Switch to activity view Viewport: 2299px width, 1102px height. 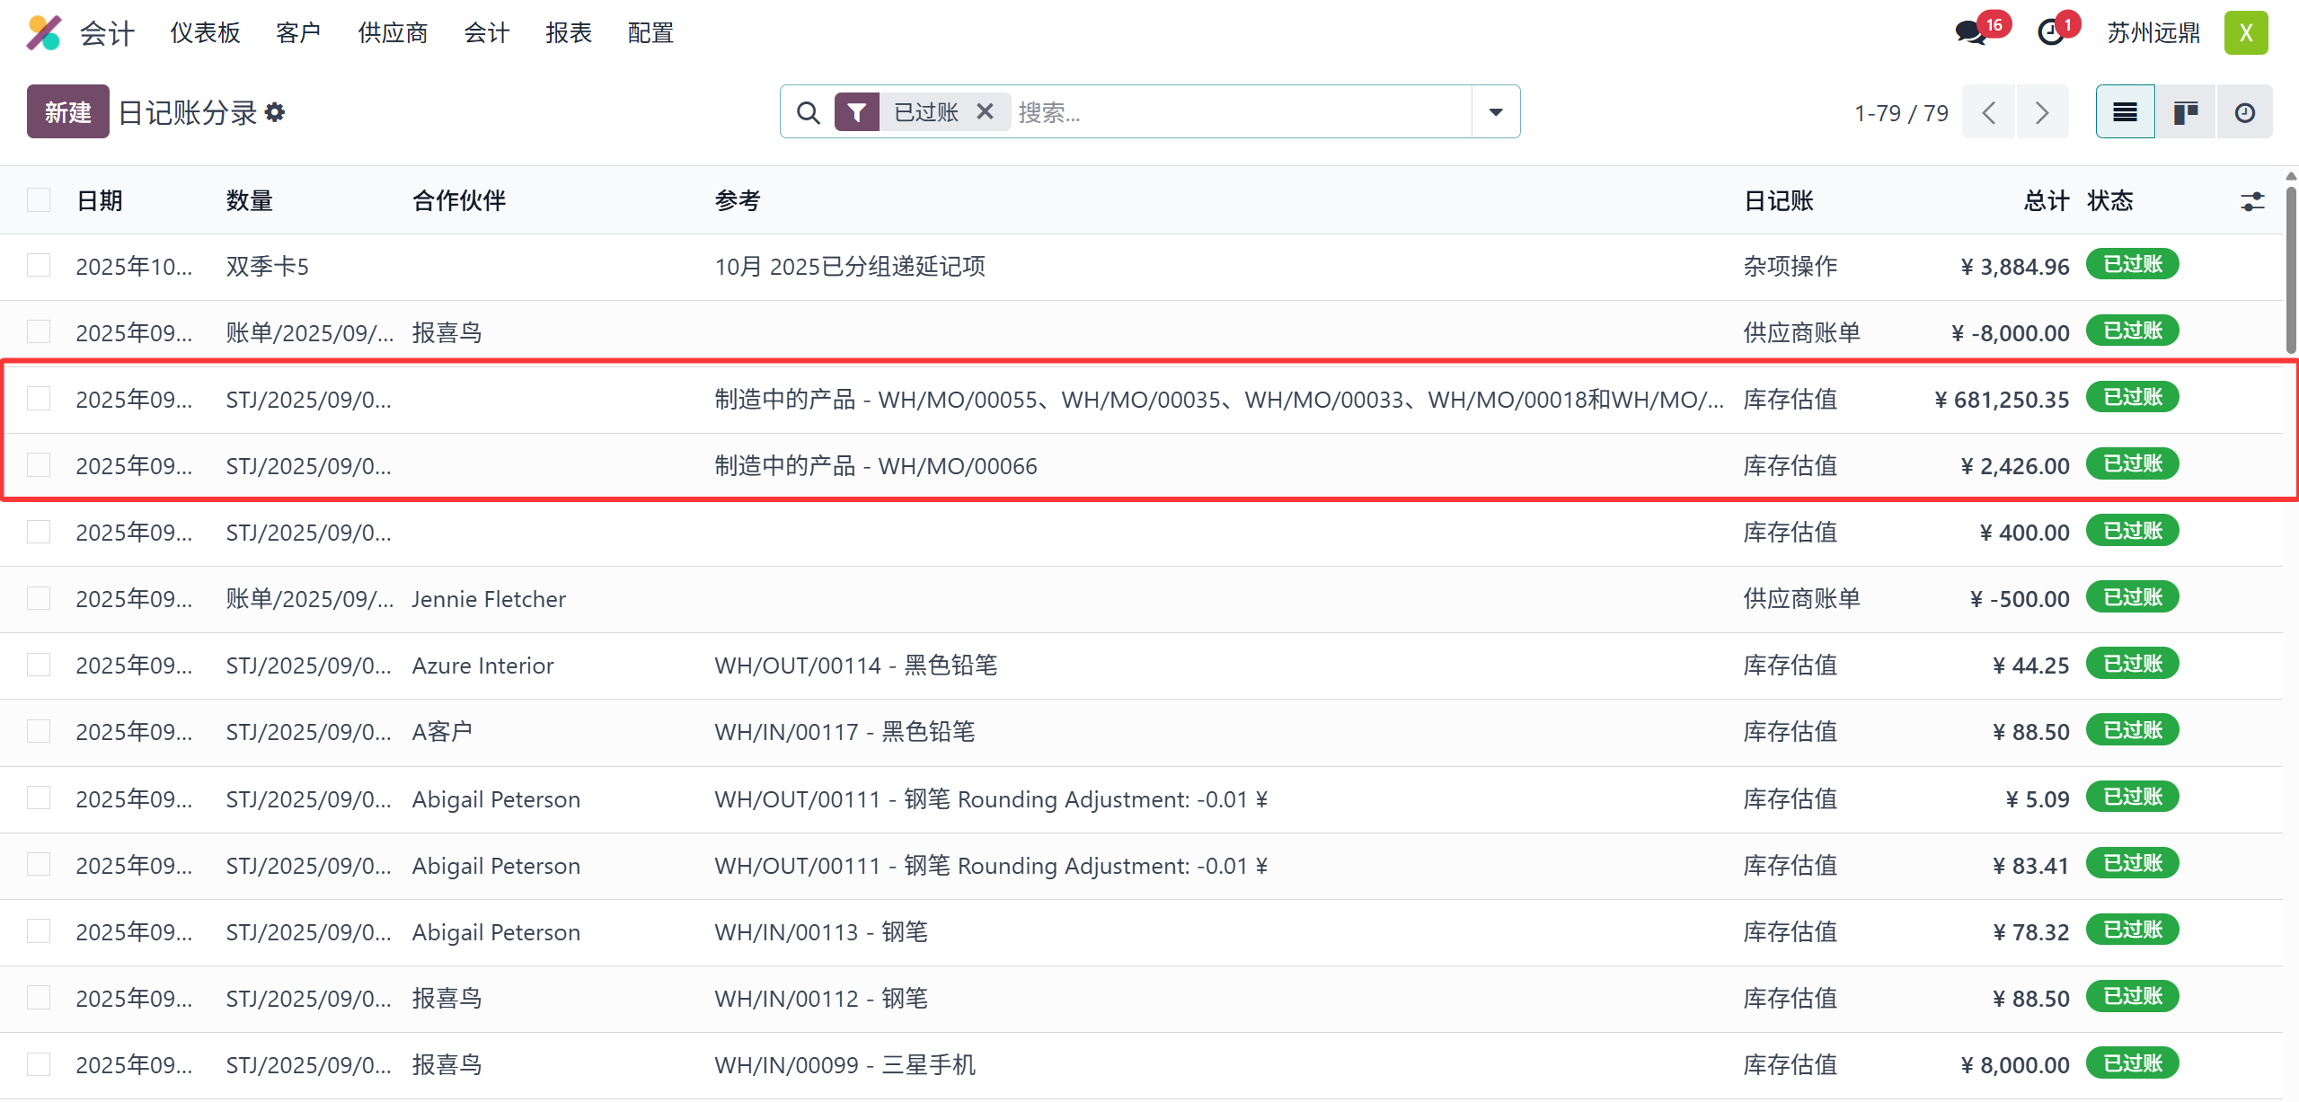[2244, 112]
